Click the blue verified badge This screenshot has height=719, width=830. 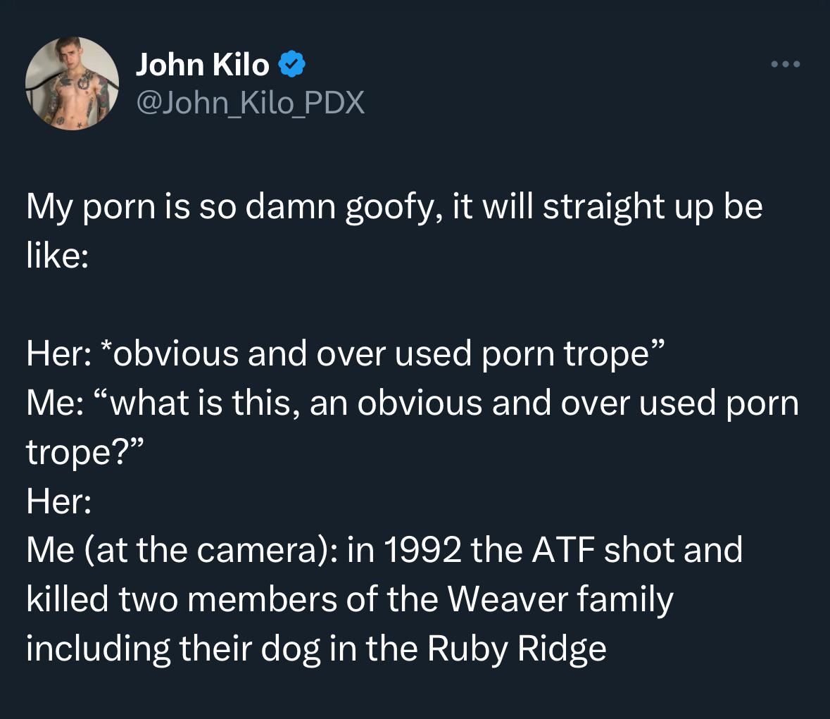[292, 65]
